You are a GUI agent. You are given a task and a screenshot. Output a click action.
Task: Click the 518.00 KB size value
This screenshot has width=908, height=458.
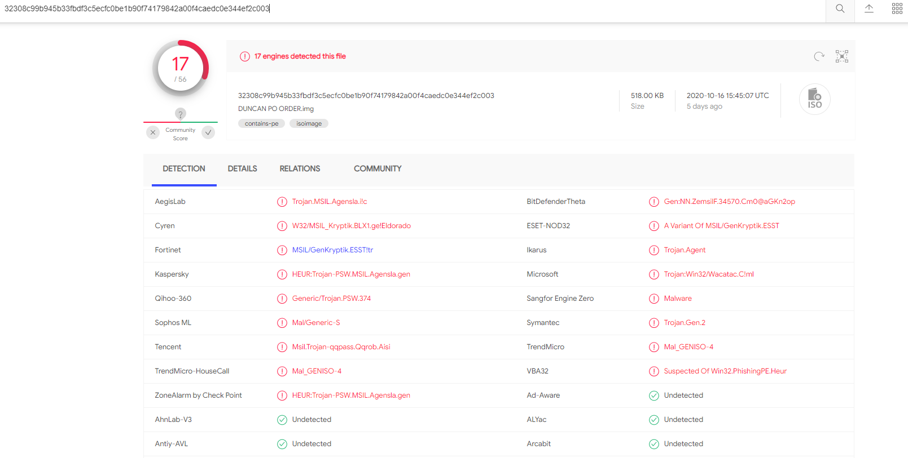(647, 96)
